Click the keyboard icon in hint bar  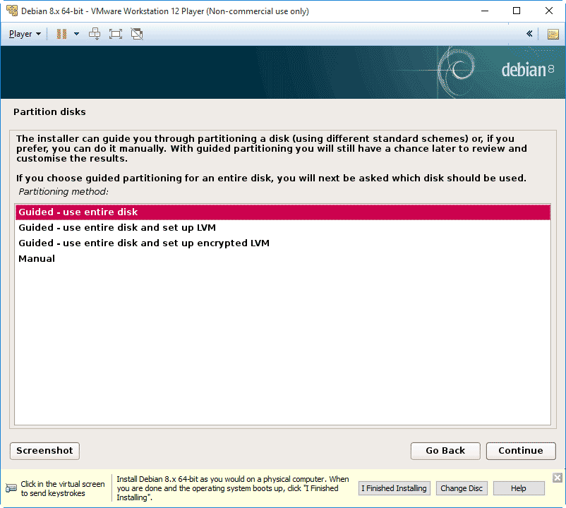tap(11, 488)
